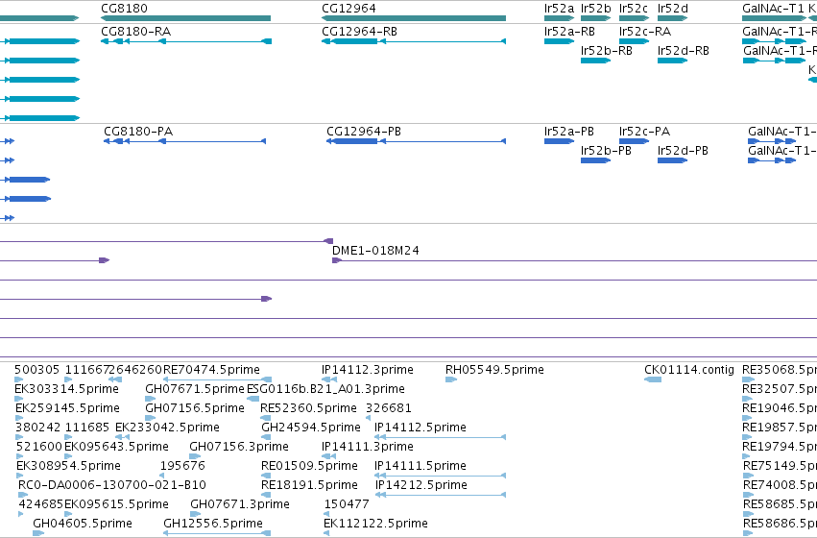Click the Ir52a-RB transcript label
The width and height of the screenshot is (817, 538).
[569, 32]
